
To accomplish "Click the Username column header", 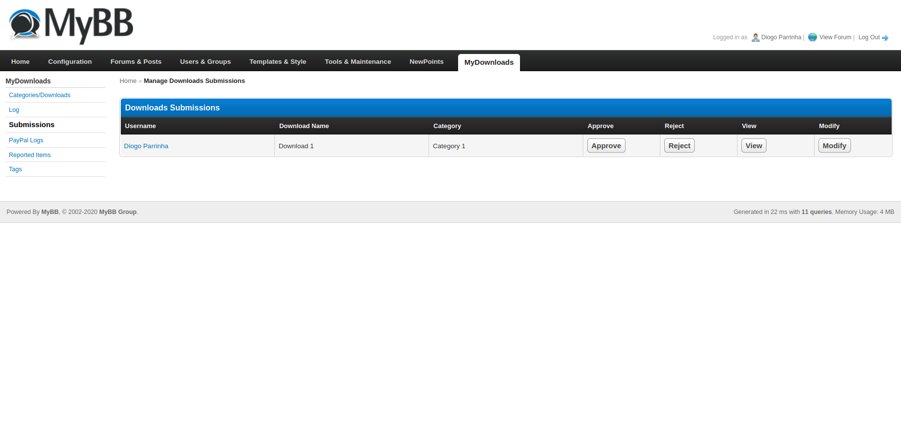I will (140, 126).
